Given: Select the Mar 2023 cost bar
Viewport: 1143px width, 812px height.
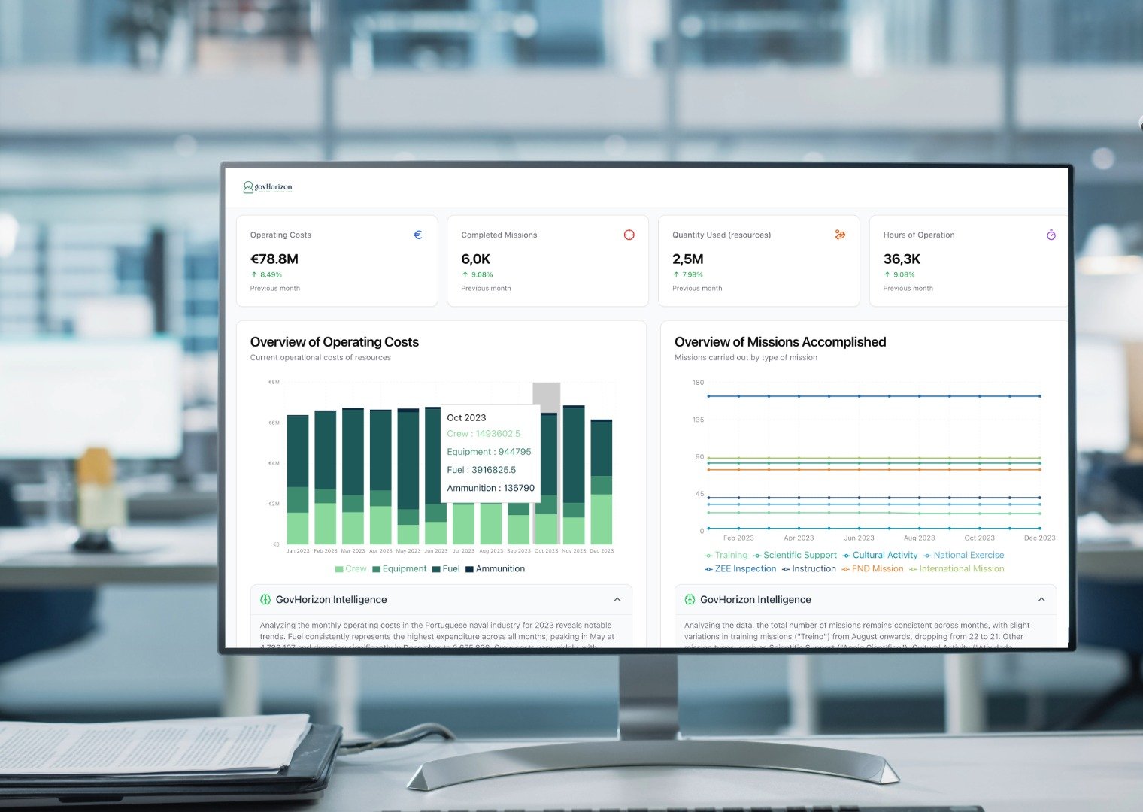Looking at the screenshot, I should (x=353, y=476).
